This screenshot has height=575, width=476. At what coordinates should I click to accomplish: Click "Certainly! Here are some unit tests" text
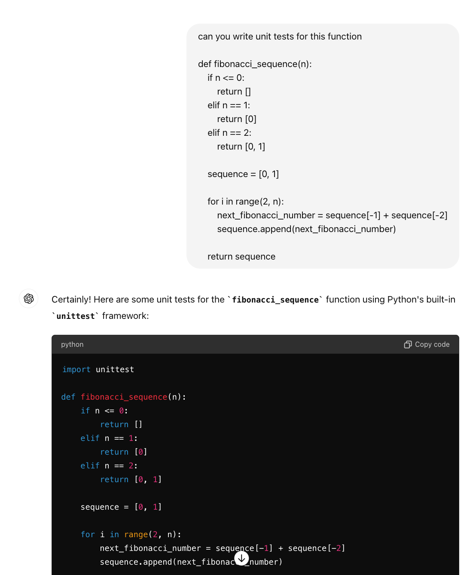138,300
